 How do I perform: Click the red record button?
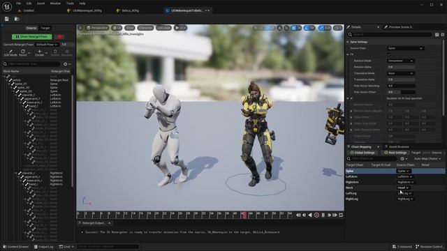(x=316, y=215)
